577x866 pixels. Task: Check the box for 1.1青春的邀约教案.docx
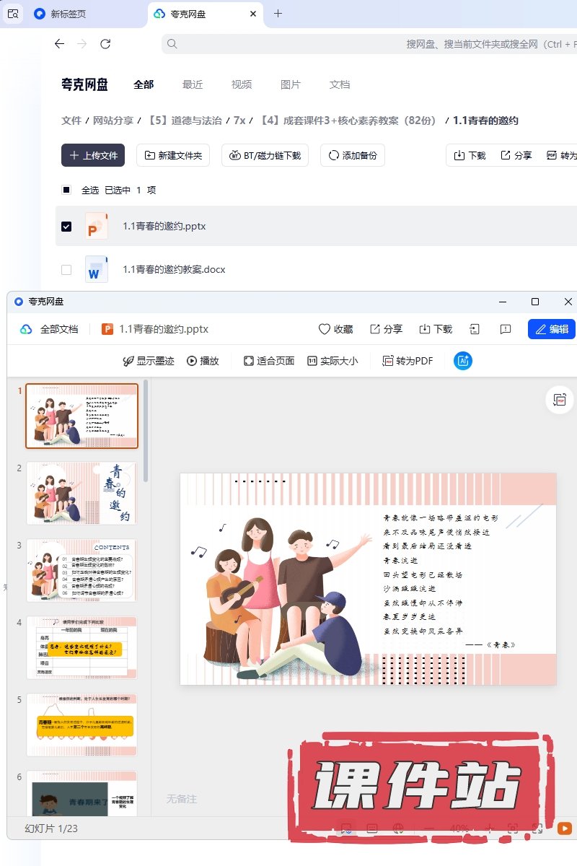[66, 270]
